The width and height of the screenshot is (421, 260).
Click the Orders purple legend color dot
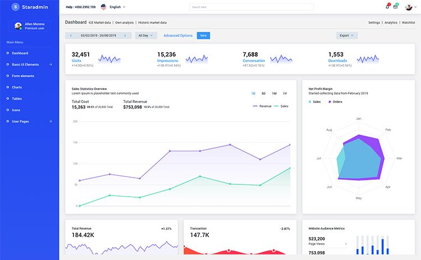pos(330,102)
